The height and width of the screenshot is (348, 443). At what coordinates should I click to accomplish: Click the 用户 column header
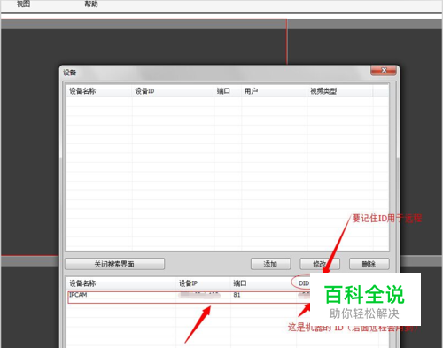click(x=274, y=91)
